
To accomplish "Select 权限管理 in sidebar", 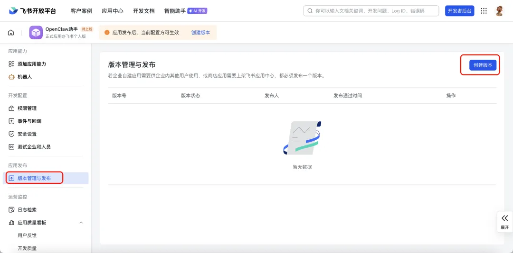I will (x=27, y=108).
